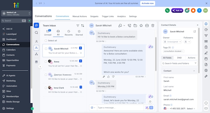Click the folder icon in conversation header
The image size is (210, 113).
click(135, 26)
